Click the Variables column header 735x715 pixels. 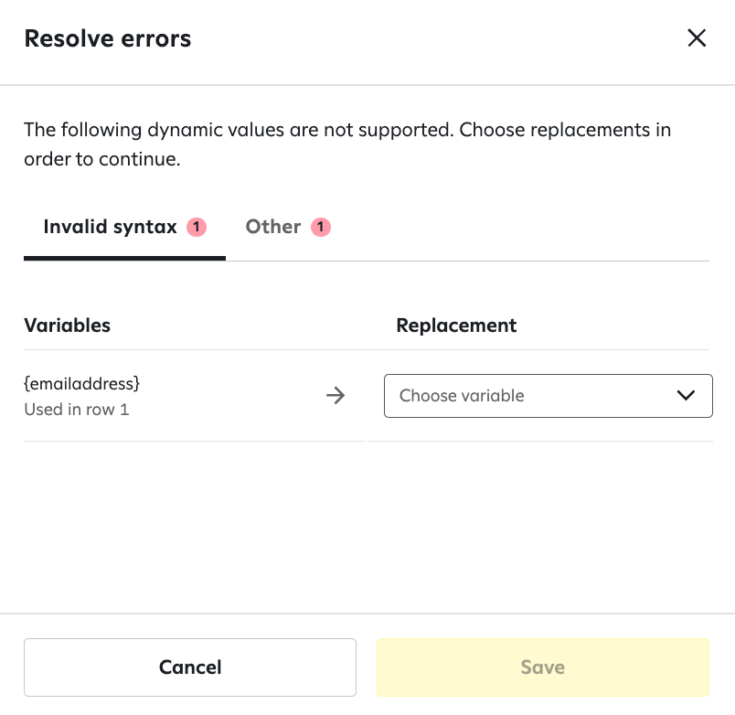click(67, 325)
